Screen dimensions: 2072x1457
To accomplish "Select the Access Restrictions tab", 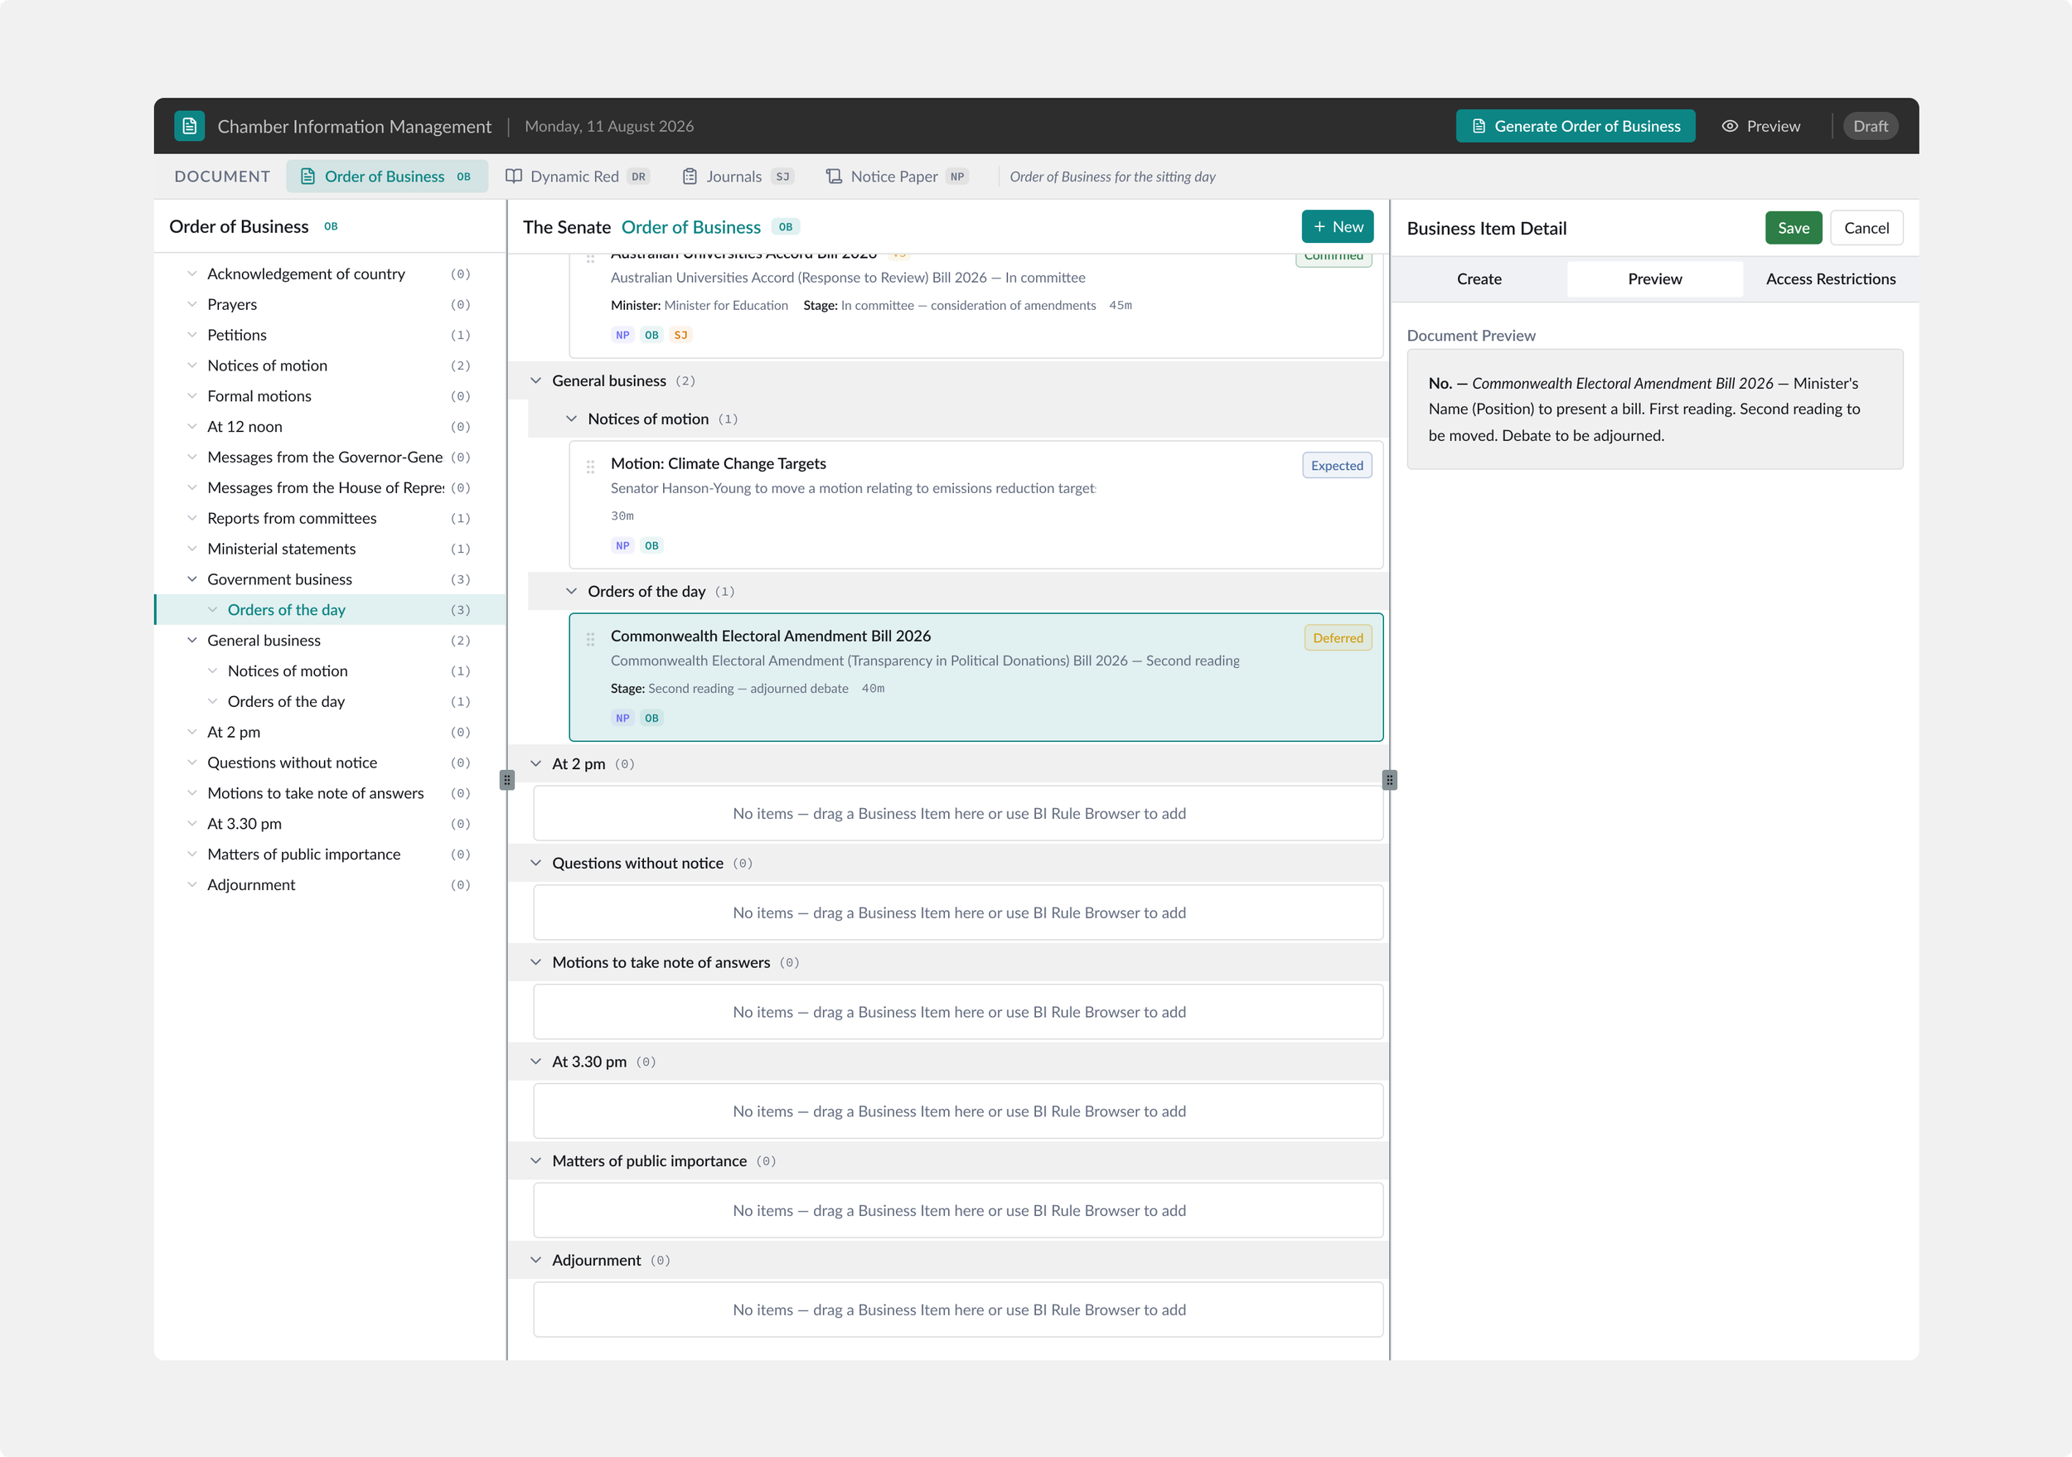I will [1830, 278].
